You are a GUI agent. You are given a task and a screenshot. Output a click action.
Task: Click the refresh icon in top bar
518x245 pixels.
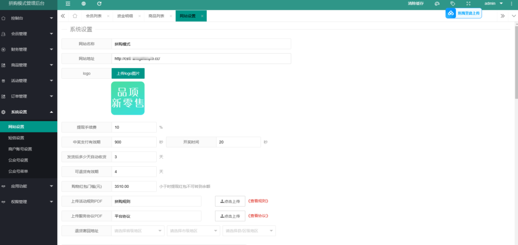[x=99, y=4]
